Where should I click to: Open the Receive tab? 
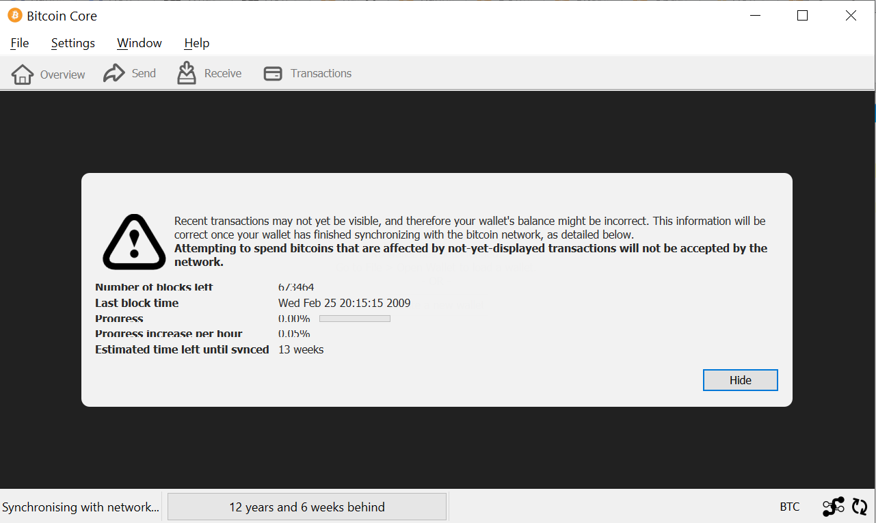(209, 73)
